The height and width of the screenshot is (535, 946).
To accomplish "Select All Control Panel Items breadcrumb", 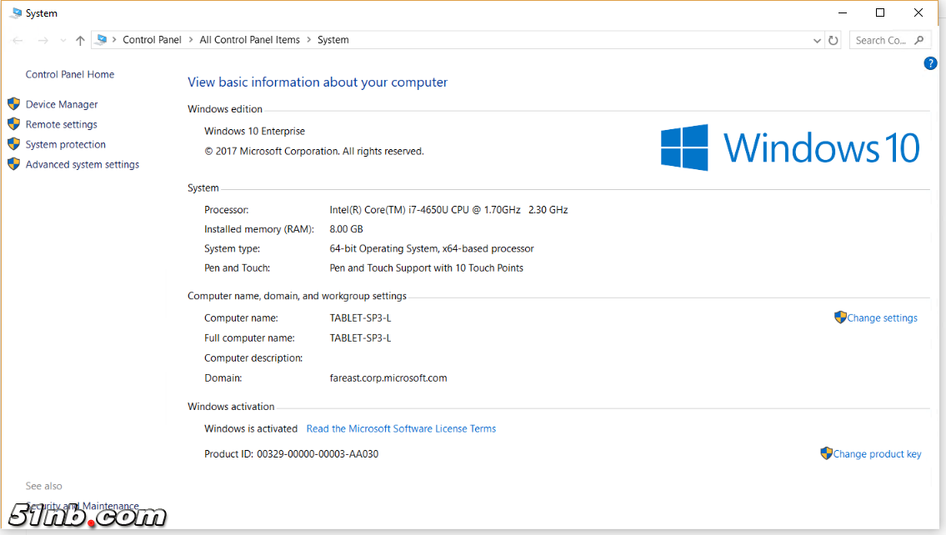I will pyautogui.click(x=249, y=40).
